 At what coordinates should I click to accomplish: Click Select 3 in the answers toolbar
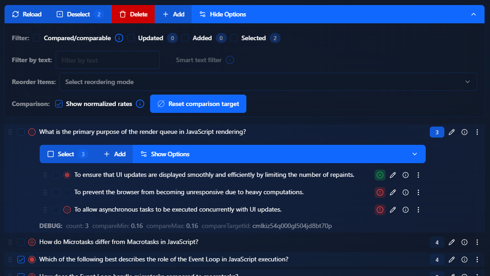67,154
